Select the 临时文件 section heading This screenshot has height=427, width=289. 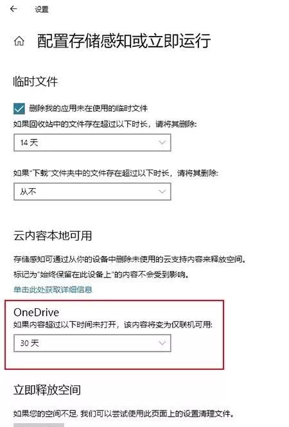[36, 82]
